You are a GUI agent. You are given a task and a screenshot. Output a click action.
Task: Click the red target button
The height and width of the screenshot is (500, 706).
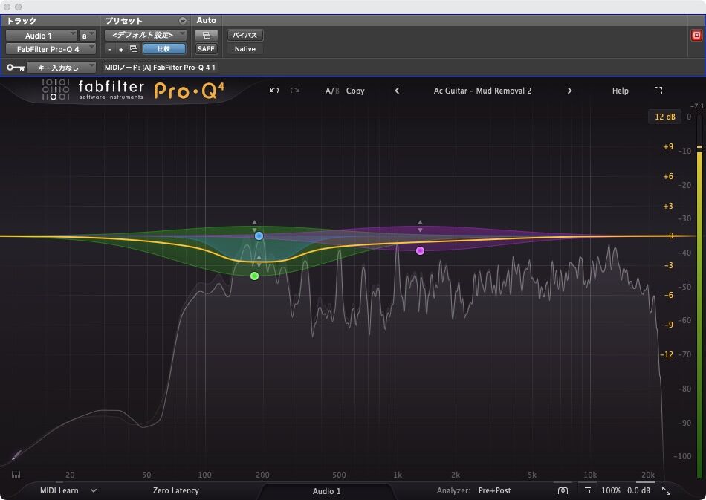pos(696,35)
